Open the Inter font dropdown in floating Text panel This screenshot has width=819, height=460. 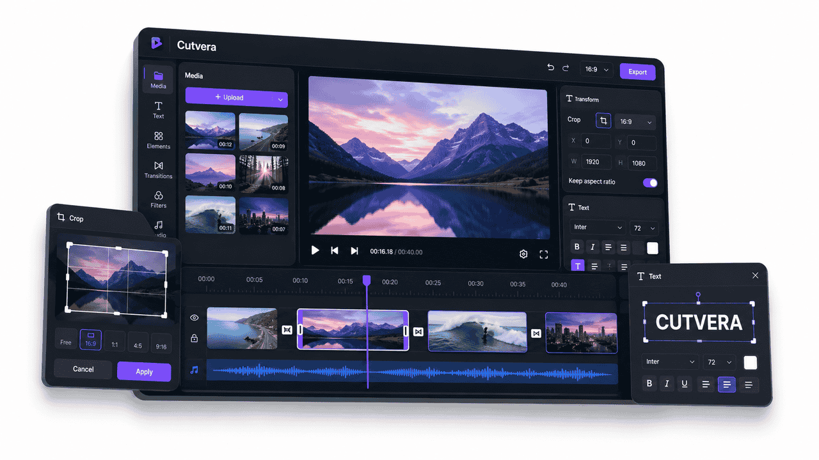(669, 362)
